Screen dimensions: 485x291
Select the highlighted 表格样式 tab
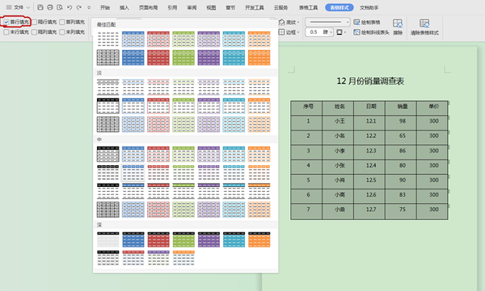coord(339,7)
